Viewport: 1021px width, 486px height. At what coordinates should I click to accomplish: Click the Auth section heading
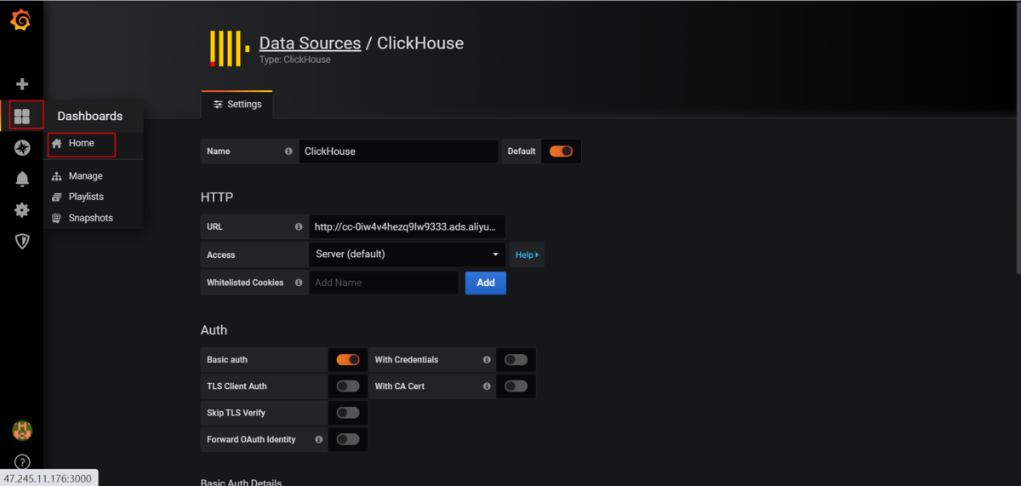(x=214, y=330)
